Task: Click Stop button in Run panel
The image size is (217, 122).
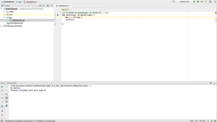Action: click(2, 90)
